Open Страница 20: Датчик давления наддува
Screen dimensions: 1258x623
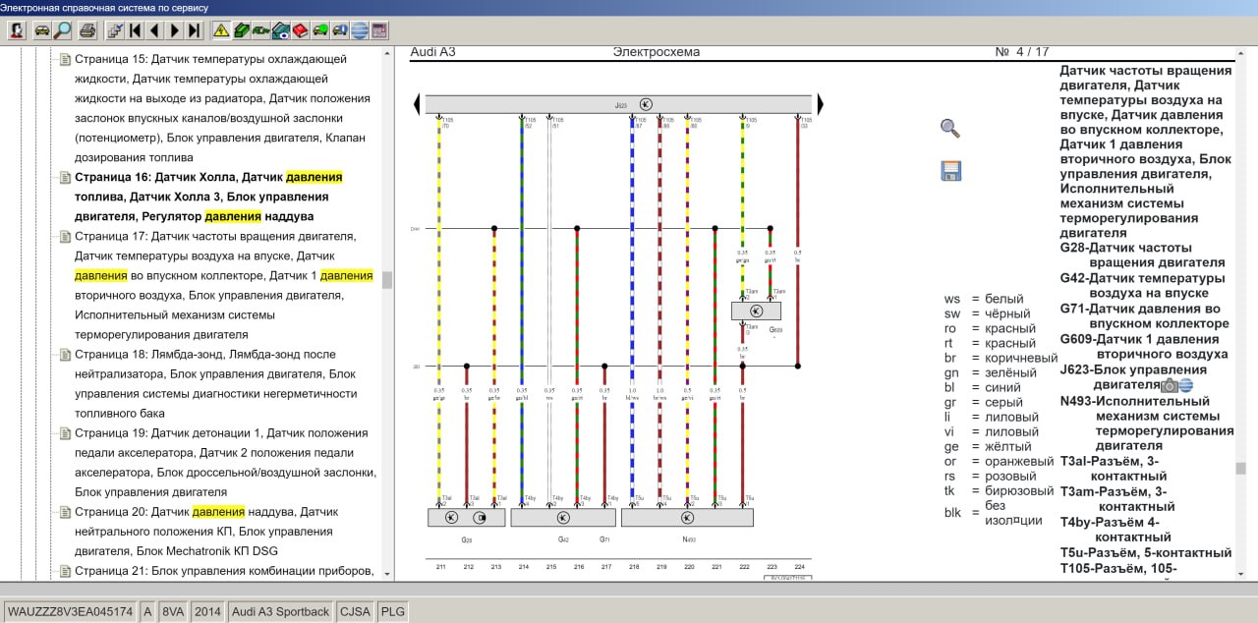click(205, 531)
